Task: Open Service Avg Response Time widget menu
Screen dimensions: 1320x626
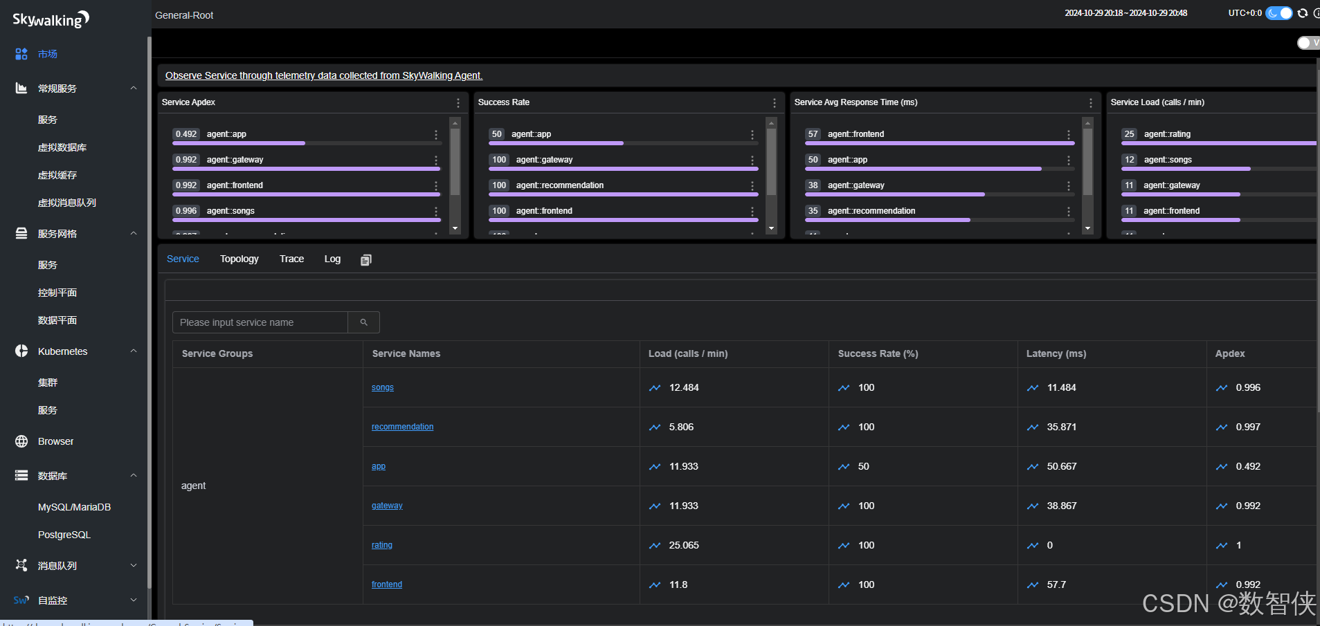Action: pyautogui.click(x=1091, y=102)
